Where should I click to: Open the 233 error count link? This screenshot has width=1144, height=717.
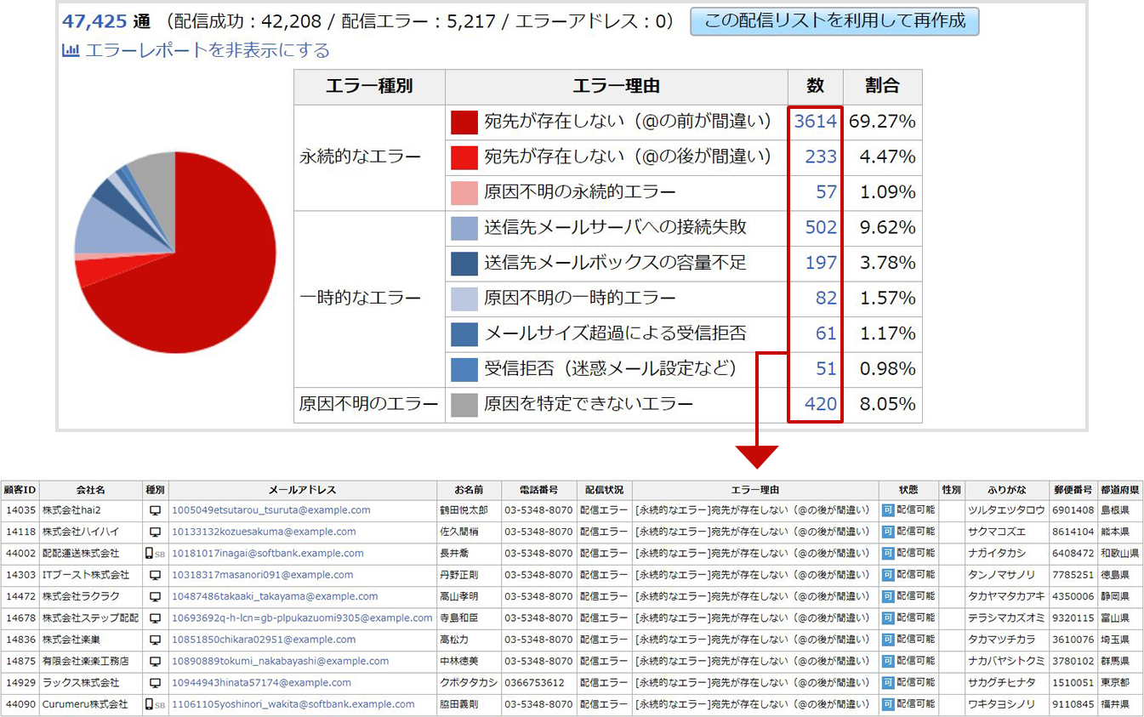[821, 156]
